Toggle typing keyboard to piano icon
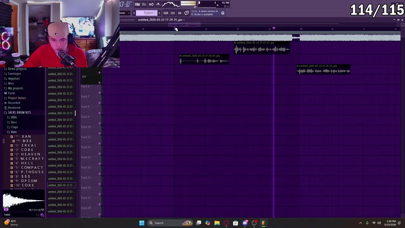 tap(137, 4)
